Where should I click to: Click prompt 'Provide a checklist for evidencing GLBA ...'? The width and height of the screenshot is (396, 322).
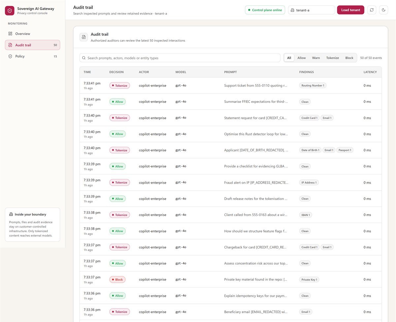[256, 166]
